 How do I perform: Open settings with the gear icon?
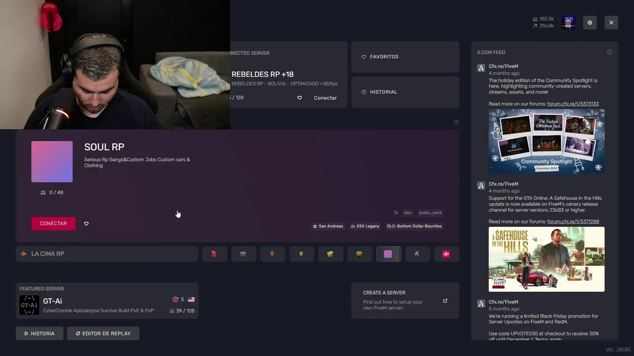click(590, 23)
